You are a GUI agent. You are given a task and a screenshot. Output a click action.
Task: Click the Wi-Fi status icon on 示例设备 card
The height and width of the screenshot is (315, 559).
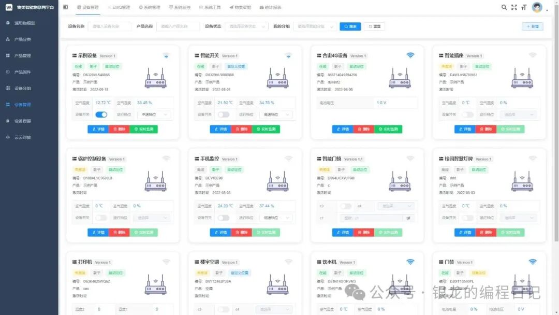coord(166,55)
